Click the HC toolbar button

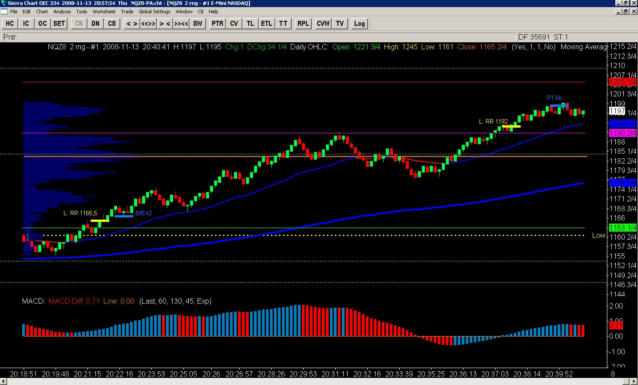[10, 24]
